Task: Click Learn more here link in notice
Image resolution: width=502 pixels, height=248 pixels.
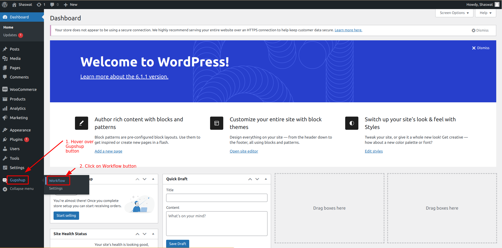Action: coord(348,30)
